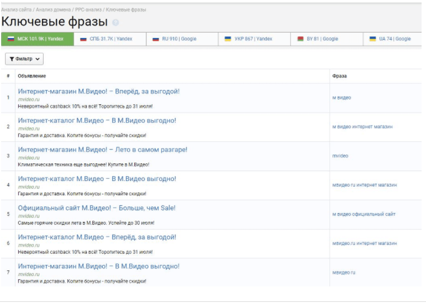Click the # column header

pos(8,76)
